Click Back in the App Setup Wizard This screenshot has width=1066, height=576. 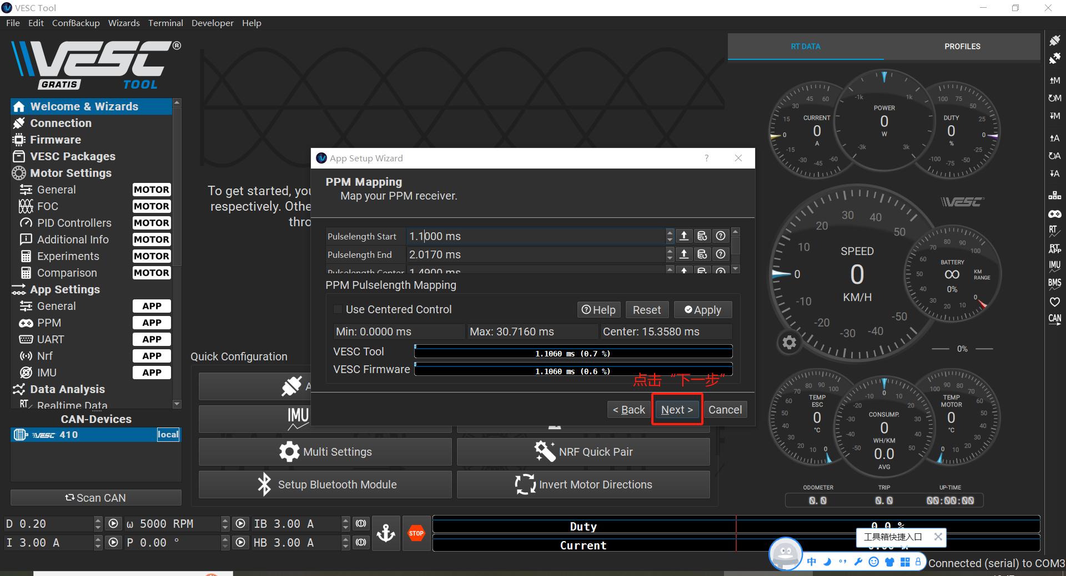click(x=628, y=410)
